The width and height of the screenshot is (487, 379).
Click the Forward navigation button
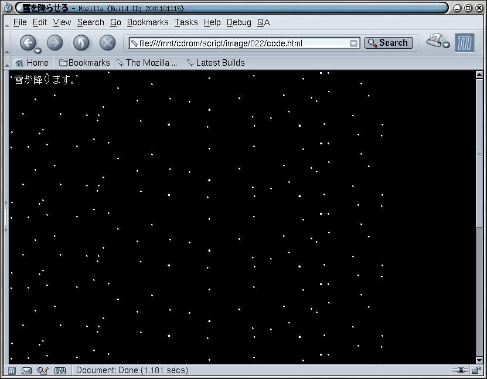click(55, 43)
